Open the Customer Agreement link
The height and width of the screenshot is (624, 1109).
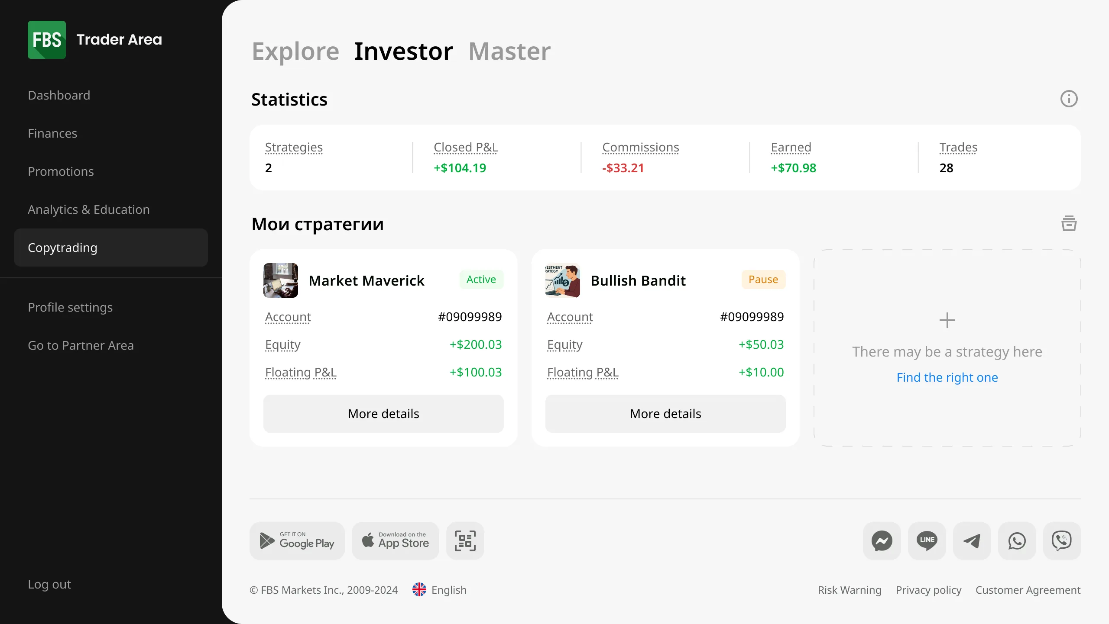pyautogui.click(x=1028, y=590)
